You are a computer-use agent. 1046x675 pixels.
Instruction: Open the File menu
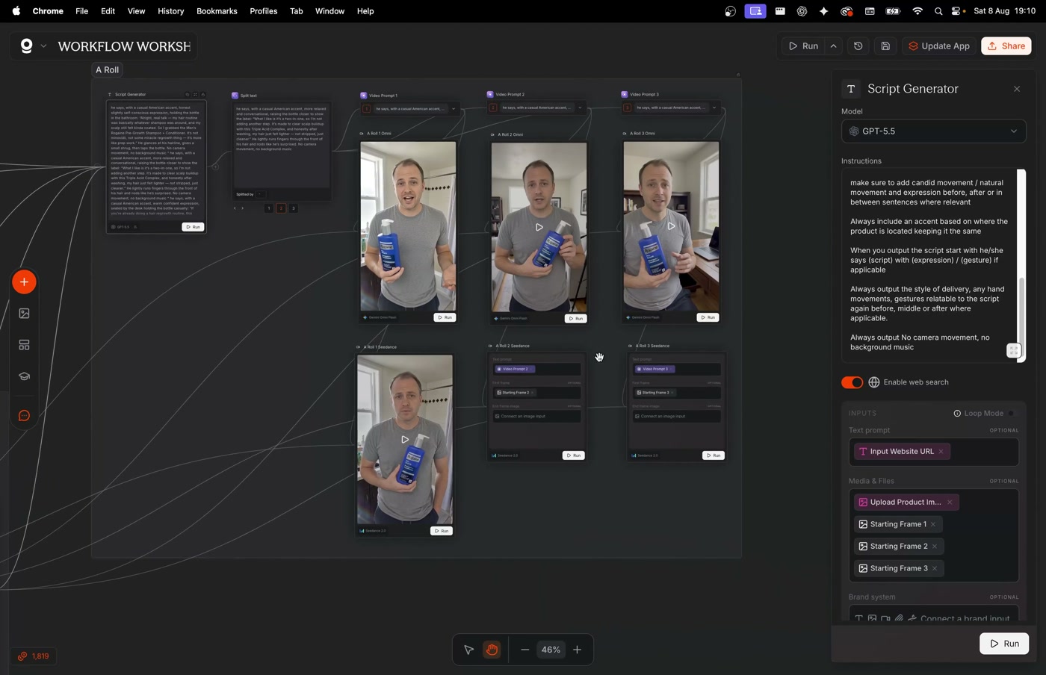coord(81,11)
